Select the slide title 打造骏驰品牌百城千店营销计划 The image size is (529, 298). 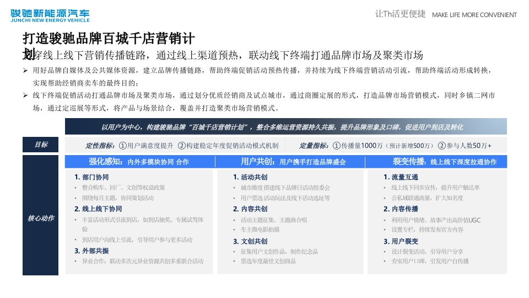click(x=108, y=39)
